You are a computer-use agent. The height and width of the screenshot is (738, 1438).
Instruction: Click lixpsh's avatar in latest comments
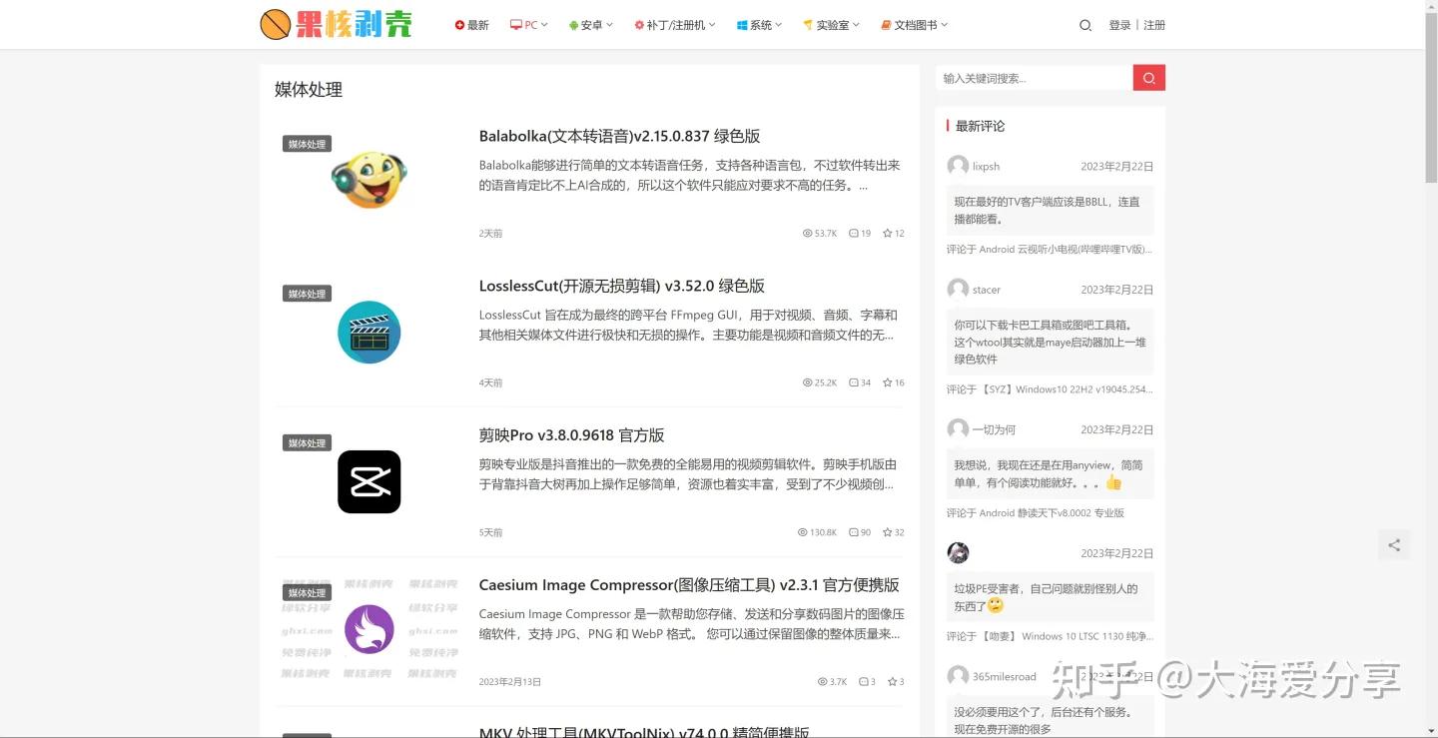pyautogui.click(x=956, y=166)
